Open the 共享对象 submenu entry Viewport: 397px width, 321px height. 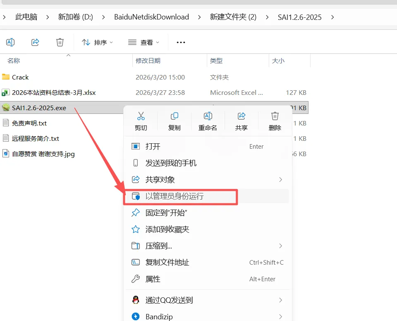click(207, 179)
